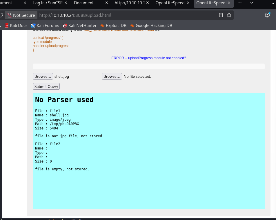Open the Firefox account profile icon
This screenshot has height=220, width=276.
[x=267, y=15]
